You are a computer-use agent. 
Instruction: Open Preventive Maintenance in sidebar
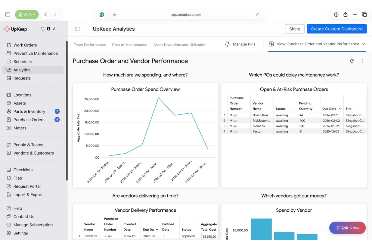pos(33,53)
